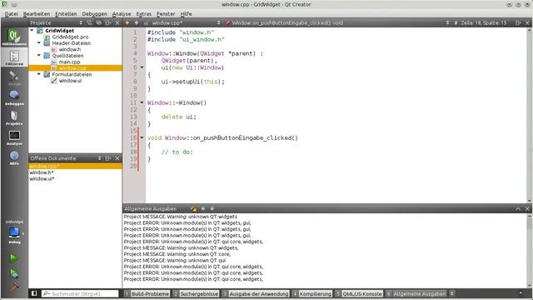The width and height of the screenshot is (533, 300).
Task: Click the Zeile 18, Spalte 15 indicator
Action: (483, 22)
